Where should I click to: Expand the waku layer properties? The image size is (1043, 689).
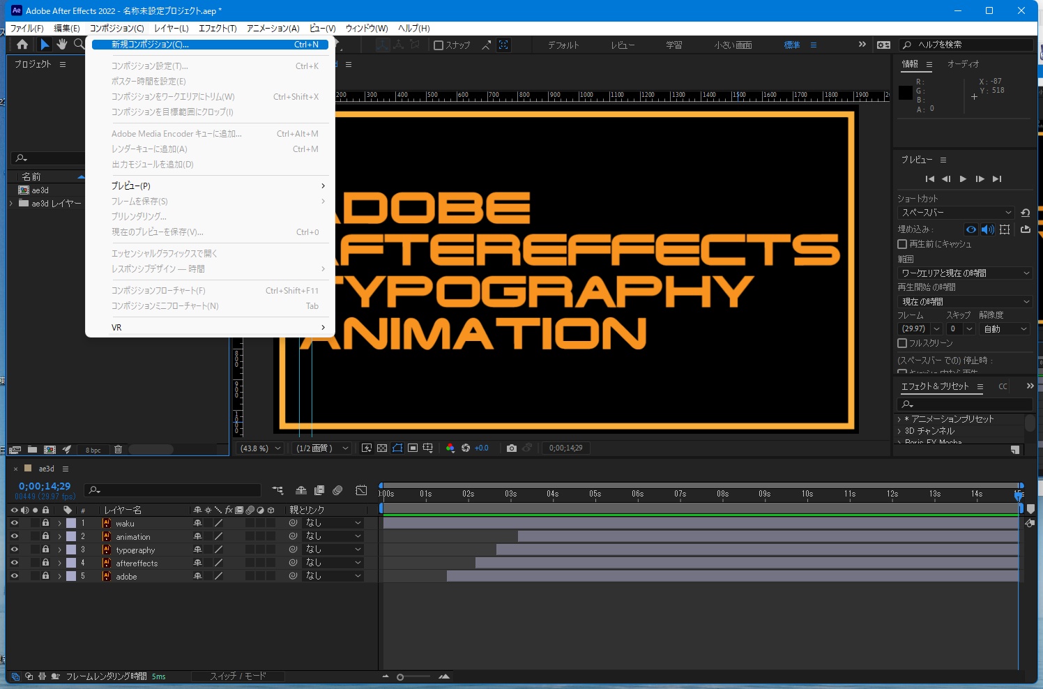point(60,523)
